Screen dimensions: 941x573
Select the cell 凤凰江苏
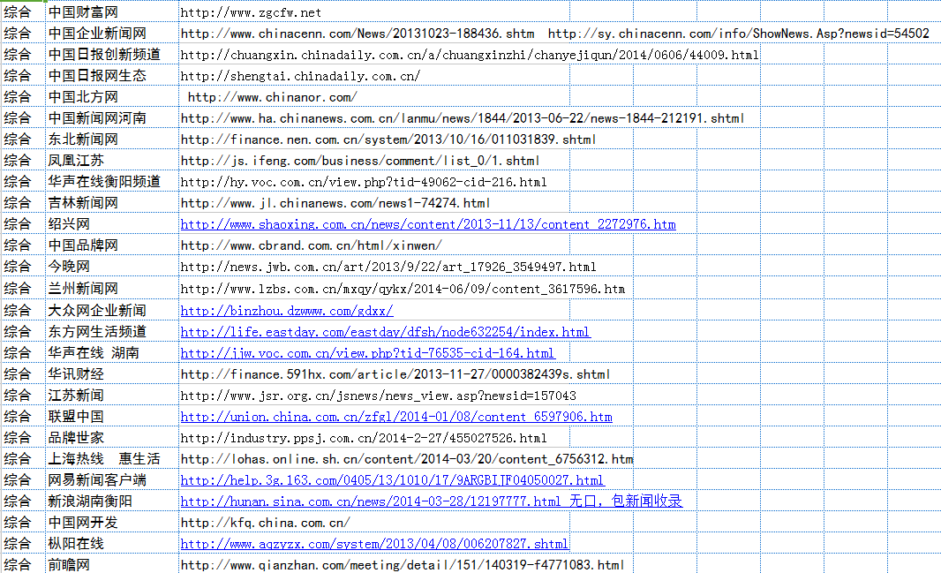pyautogui.click(x=111, y=160)
